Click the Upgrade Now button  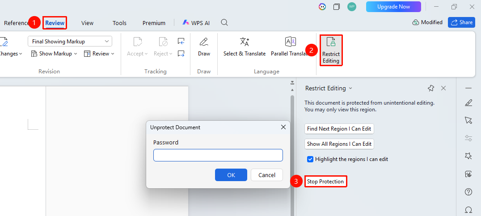click(x=393, y=6)
